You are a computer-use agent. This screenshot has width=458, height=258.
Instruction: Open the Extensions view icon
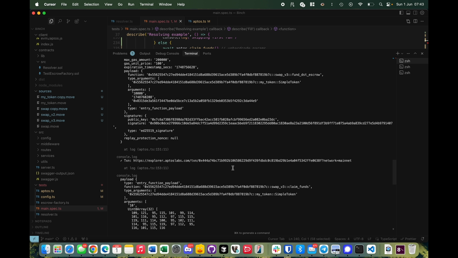pos(77,21)
